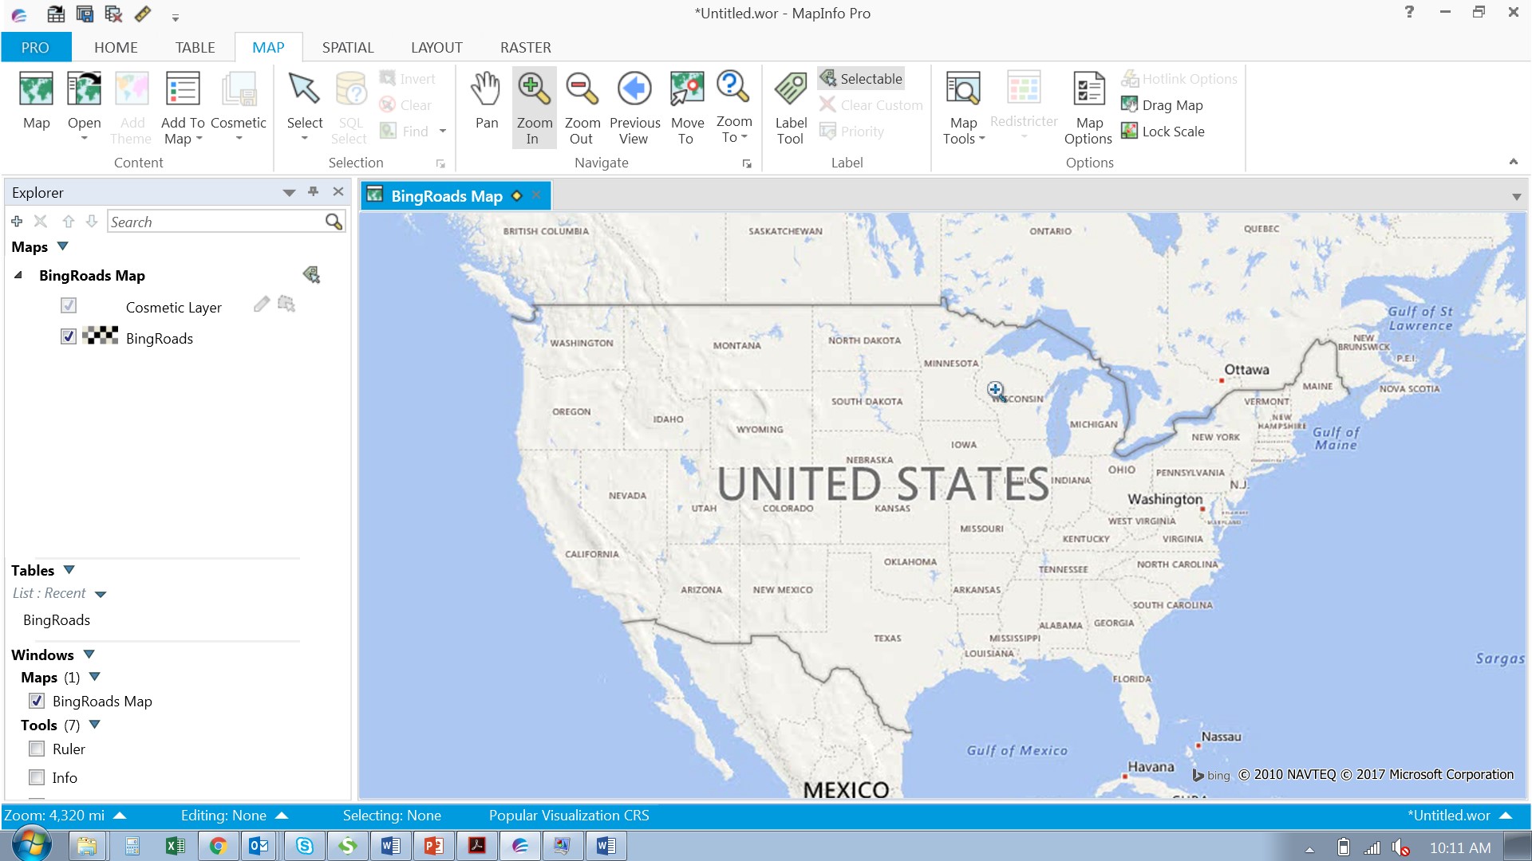This screenshot has width=1532, height=861.
Task: Open Map Tools
Action: click(x=963, y=108)
